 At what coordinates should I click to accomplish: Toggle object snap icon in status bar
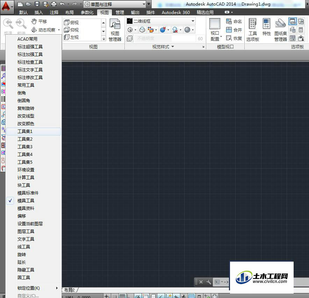145,296
